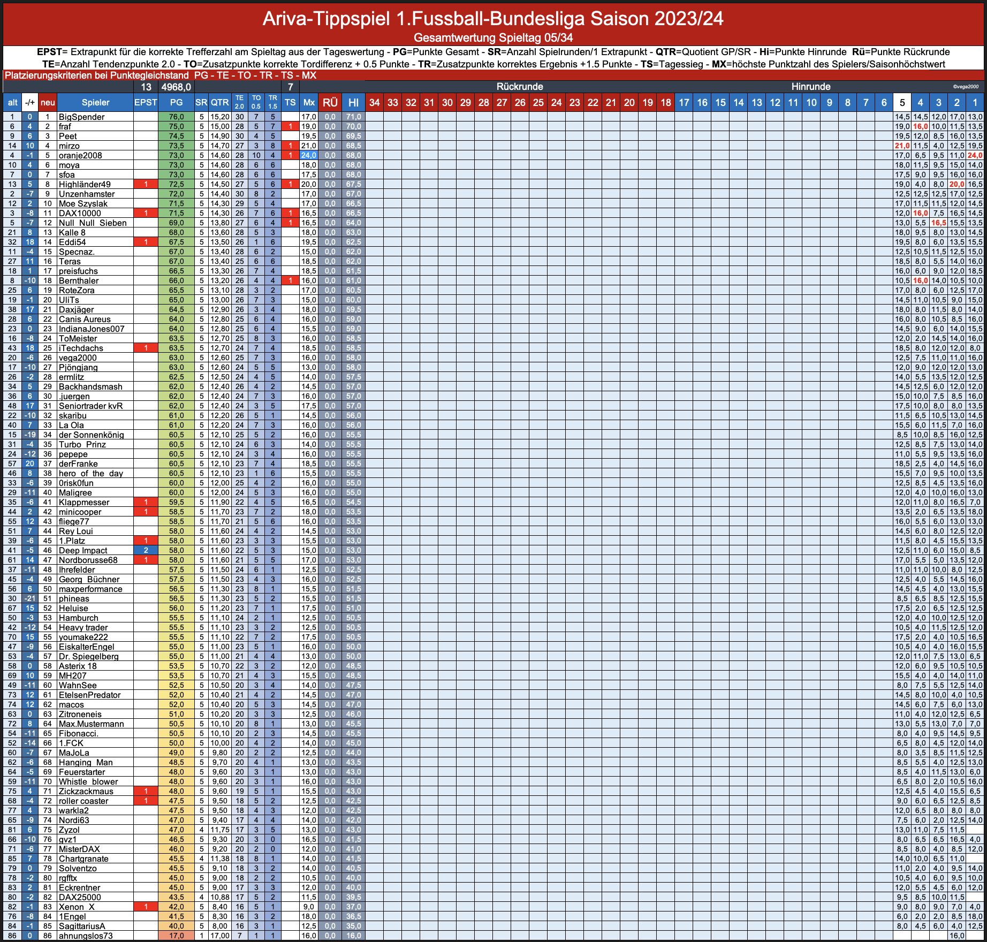Image resolution: width=987 pixels, height=942 pixels.
Task: Select player name 'Eddi54'
Action: click(72, 242)
